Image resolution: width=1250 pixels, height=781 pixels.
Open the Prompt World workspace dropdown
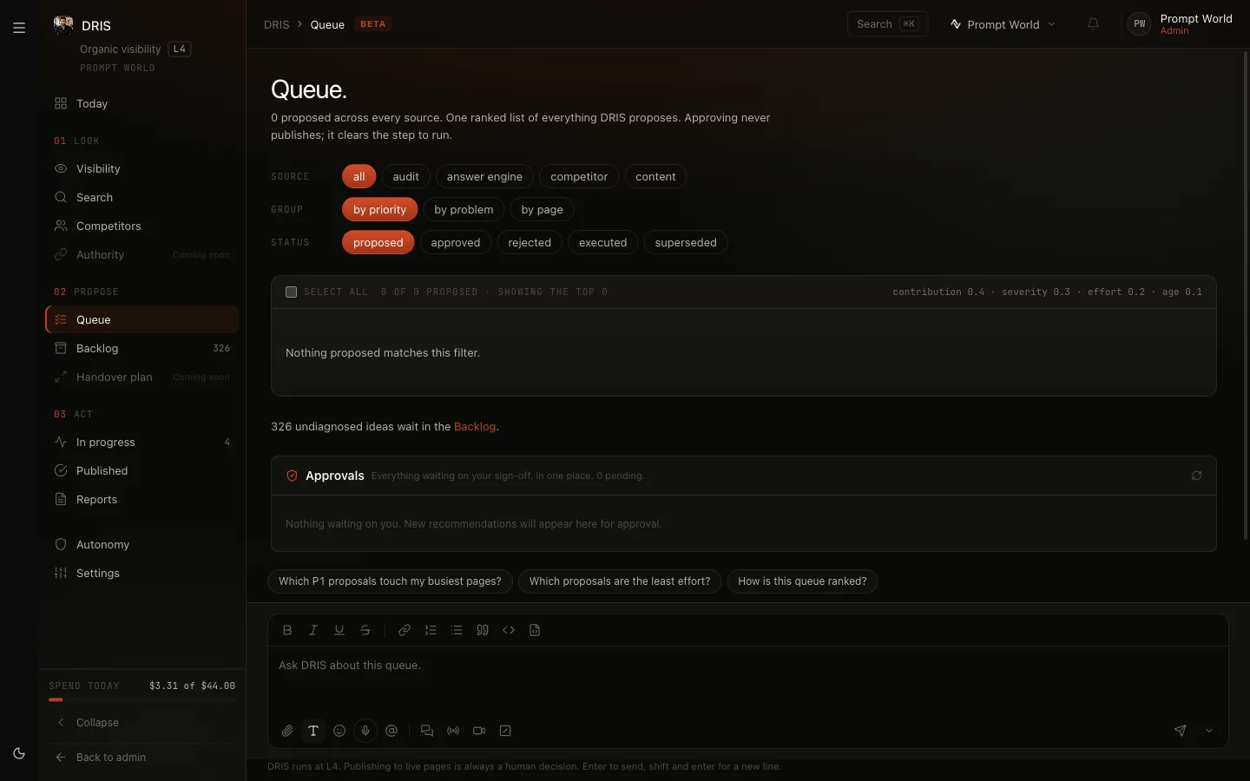pos(1003,24)
